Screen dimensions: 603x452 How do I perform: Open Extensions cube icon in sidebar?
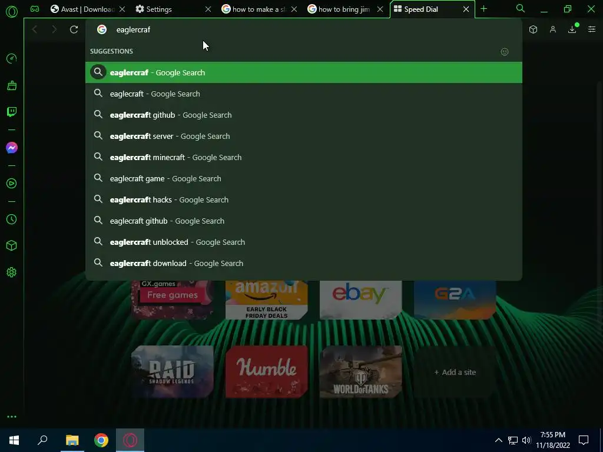coord(12,245)
